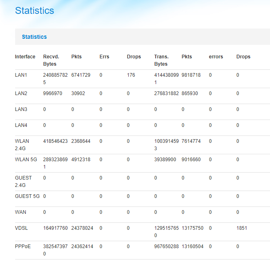Image resolution: width=270 pixels, height=262 pixels.
Task: Click the LAN2 interface row label
Action: (21, 93)
